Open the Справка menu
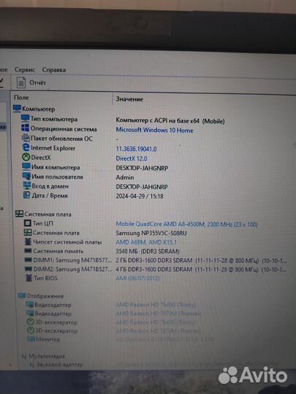This screenshot has height=394, width=296. [54, 70]
